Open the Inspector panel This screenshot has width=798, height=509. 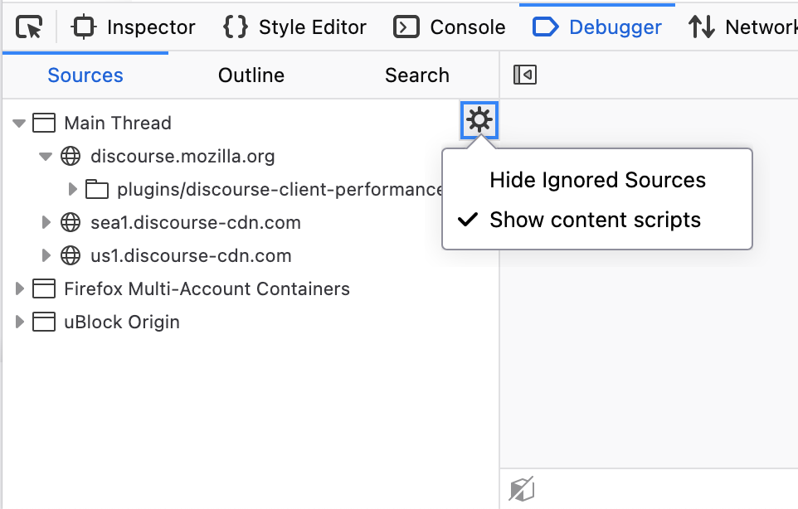[x=134, y=27]
